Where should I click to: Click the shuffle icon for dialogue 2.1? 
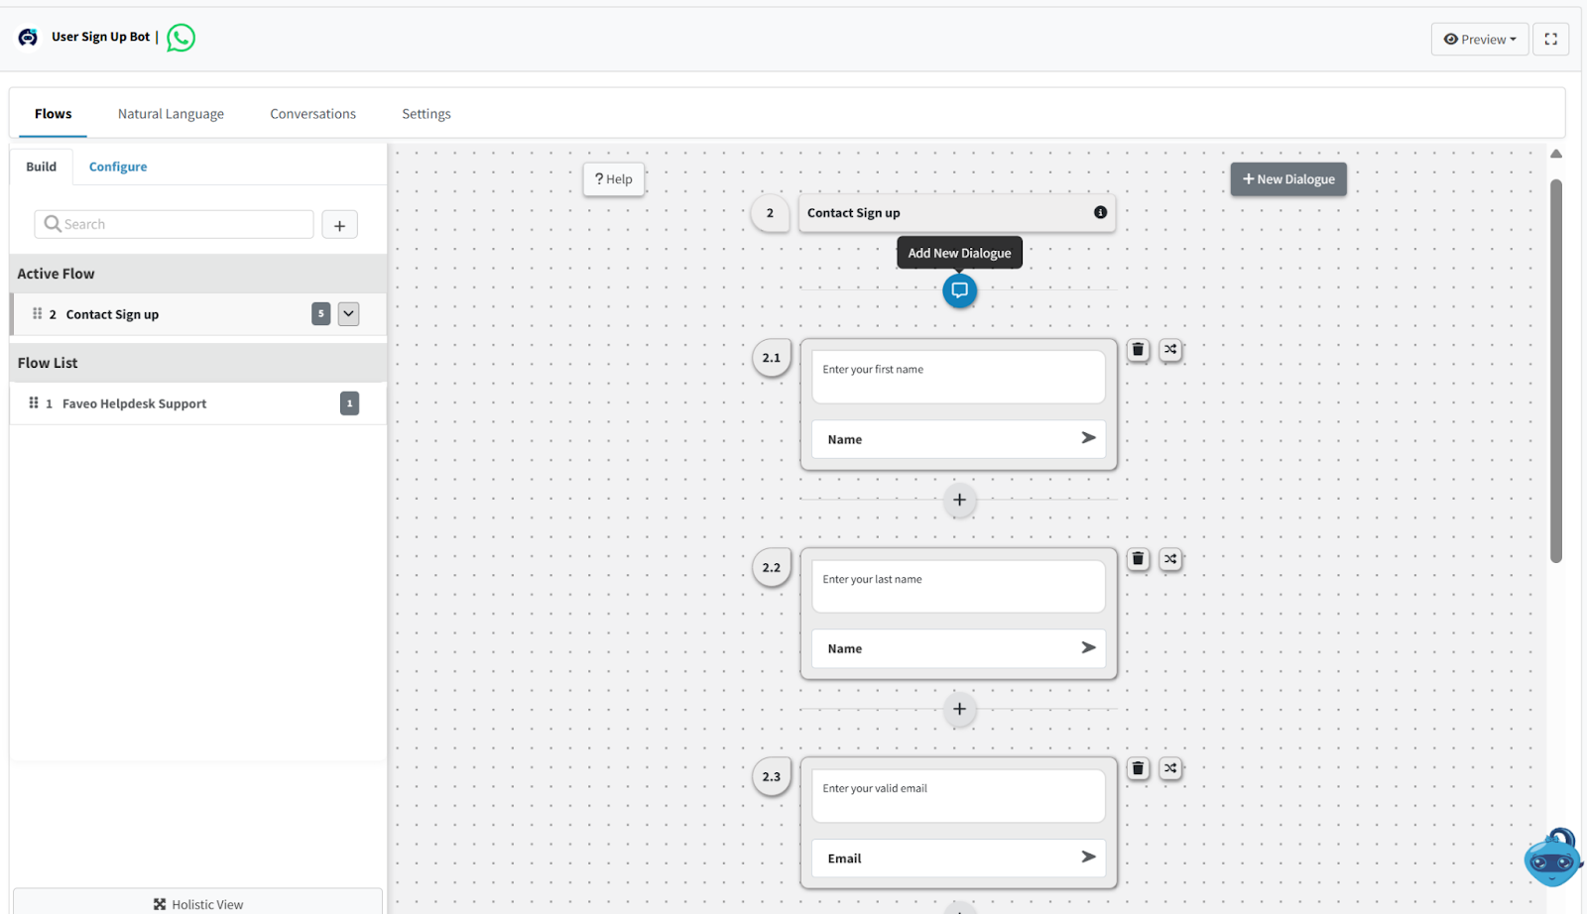[x=1170, y=350]
